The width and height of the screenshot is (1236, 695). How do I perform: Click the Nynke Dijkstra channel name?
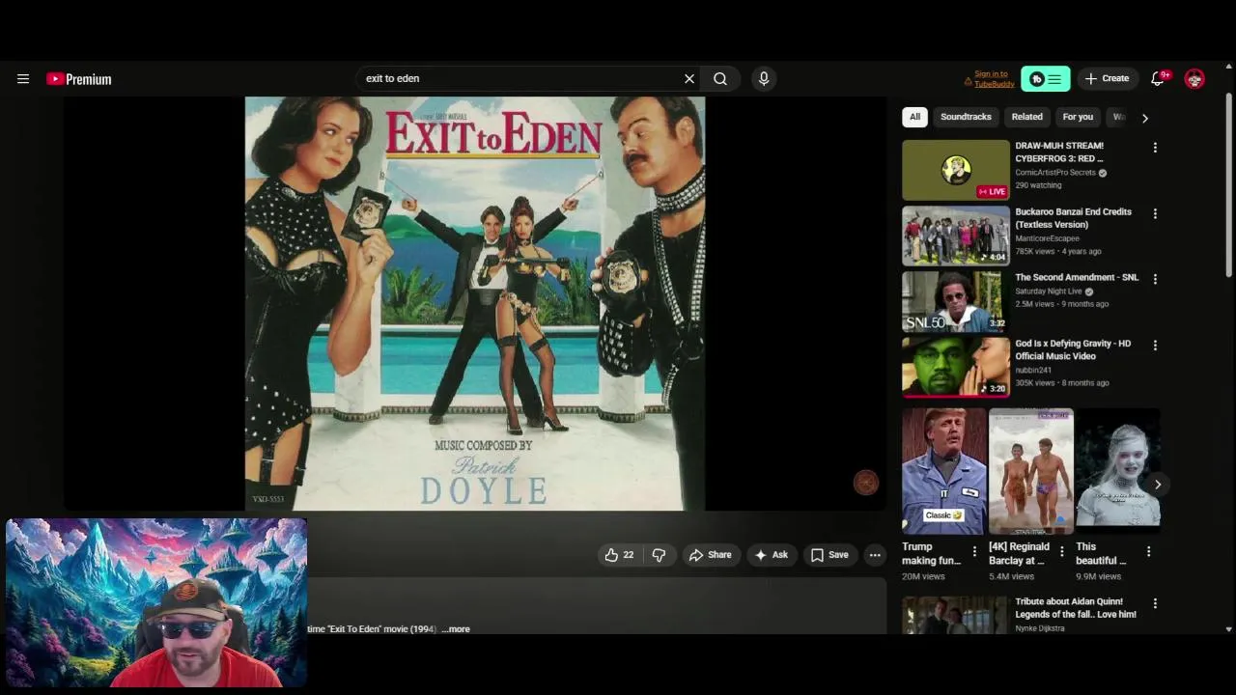point(1040,628)
